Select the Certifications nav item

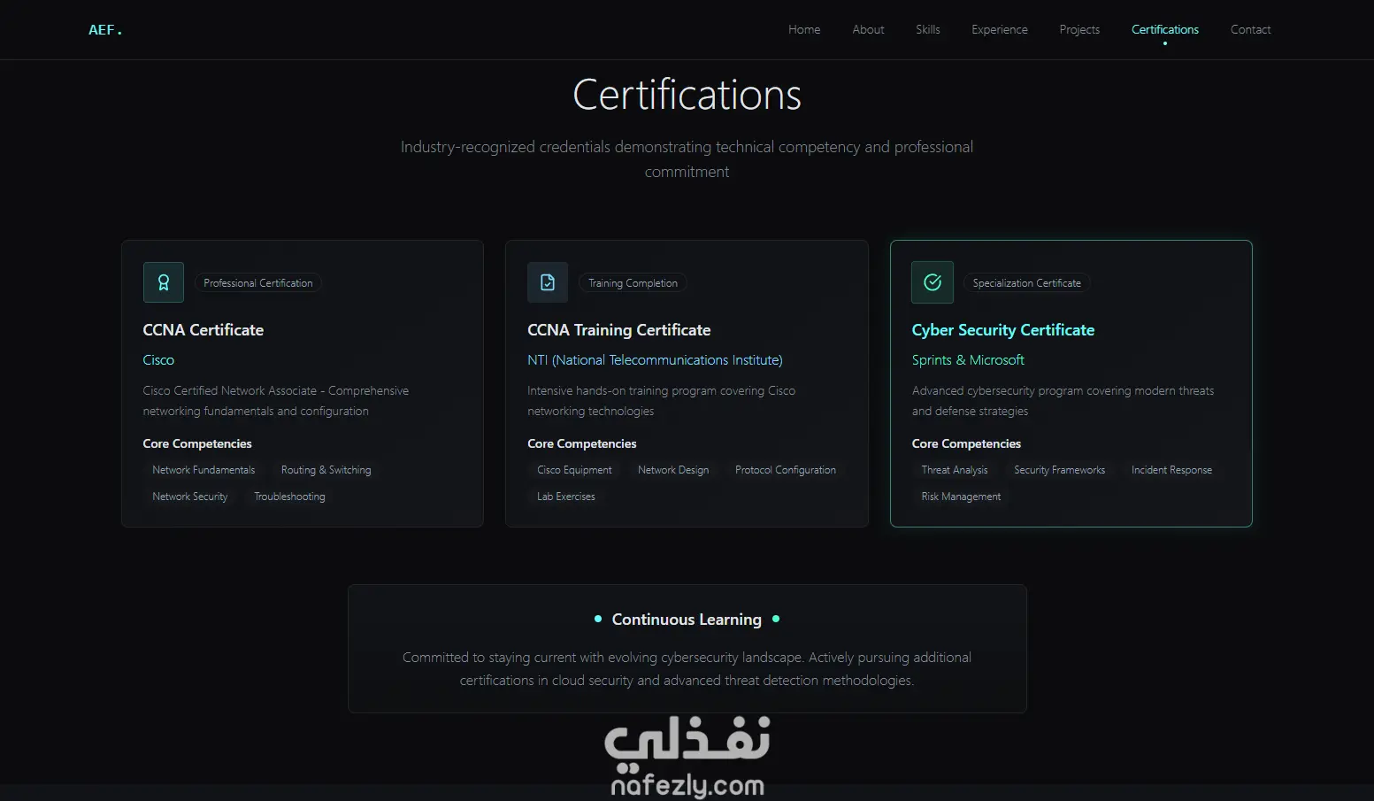tap(1165, 29)
